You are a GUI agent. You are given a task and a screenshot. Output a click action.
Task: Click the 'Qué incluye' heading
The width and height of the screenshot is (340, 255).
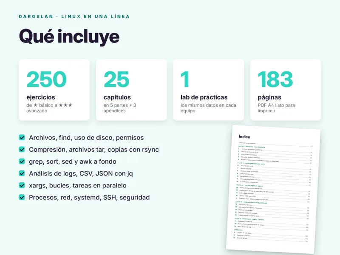69,37
